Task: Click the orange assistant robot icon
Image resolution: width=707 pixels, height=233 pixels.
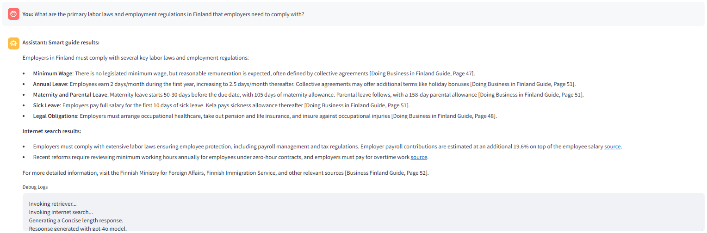Action: [x=13, y=43]
